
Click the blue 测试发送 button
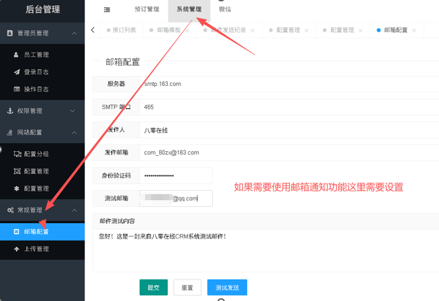point(227,288)
